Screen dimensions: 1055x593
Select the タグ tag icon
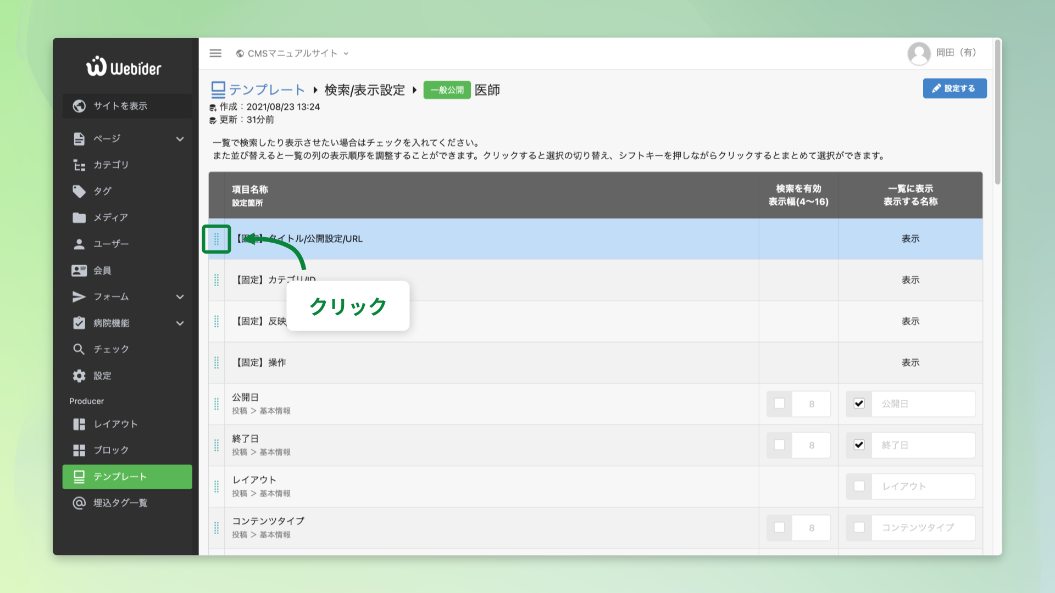[x=79, y=191]
